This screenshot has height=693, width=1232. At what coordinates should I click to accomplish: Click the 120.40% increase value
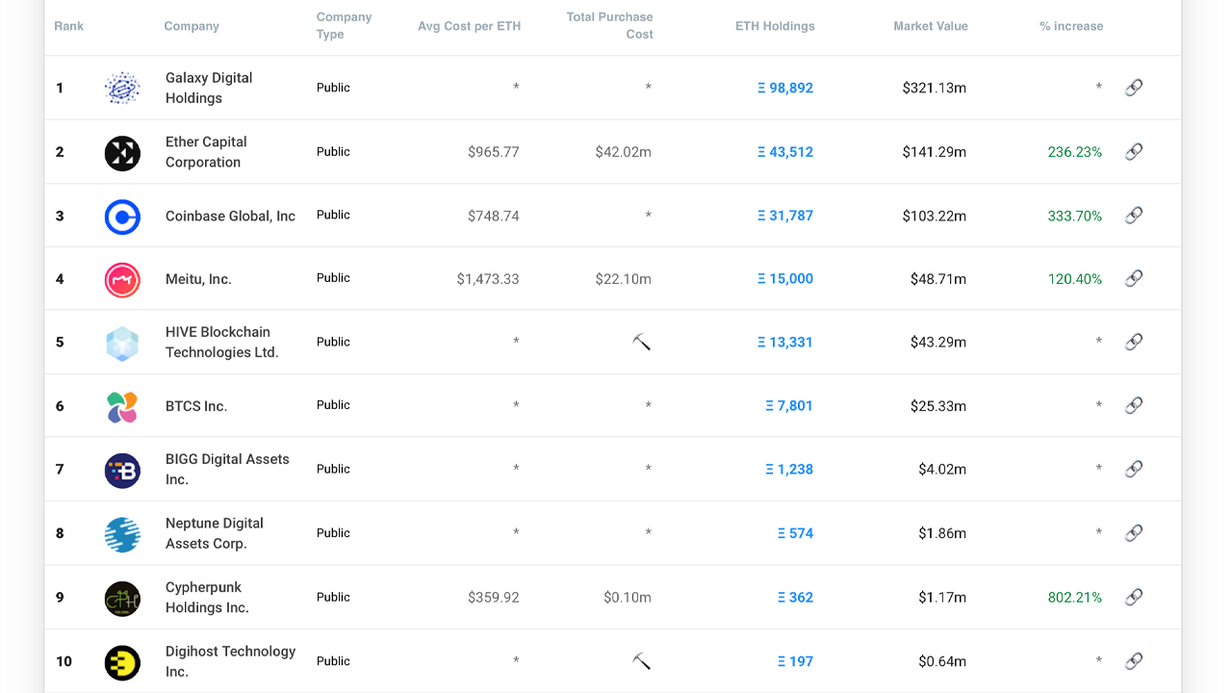click(x=1075, y=279)
